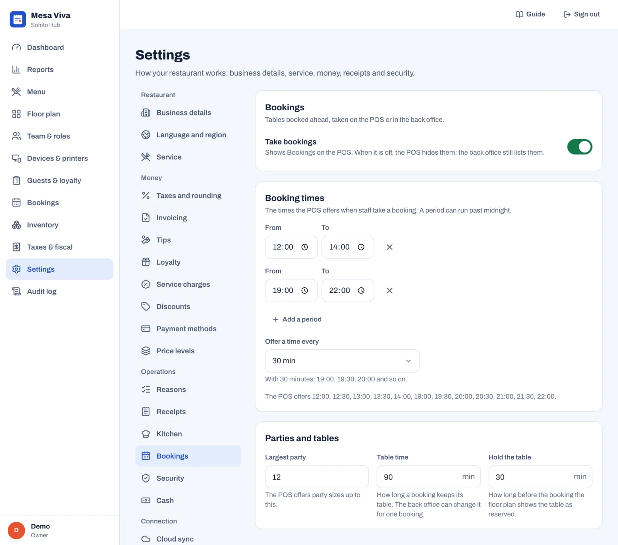The image size is (618, 545).
Task: Select the Floor plan grid icon
Action: (x=16, y=114)
